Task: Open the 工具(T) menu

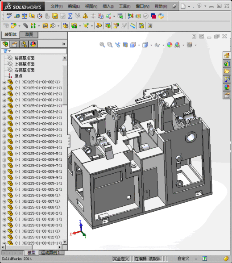Action: click(x=124, y=6)
